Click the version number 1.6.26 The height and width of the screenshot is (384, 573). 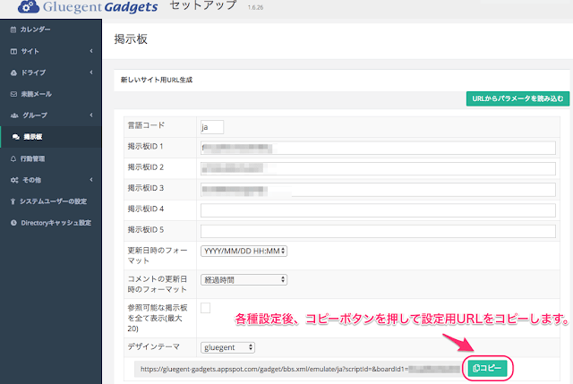(255, 7)
